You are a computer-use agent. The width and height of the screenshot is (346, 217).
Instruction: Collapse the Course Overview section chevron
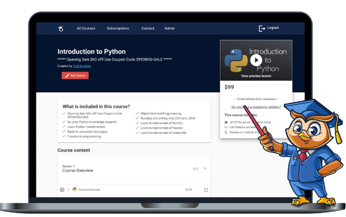pos(205,168)
